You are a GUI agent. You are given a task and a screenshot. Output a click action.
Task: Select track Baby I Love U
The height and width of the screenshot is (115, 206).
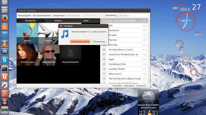point(124,74)
